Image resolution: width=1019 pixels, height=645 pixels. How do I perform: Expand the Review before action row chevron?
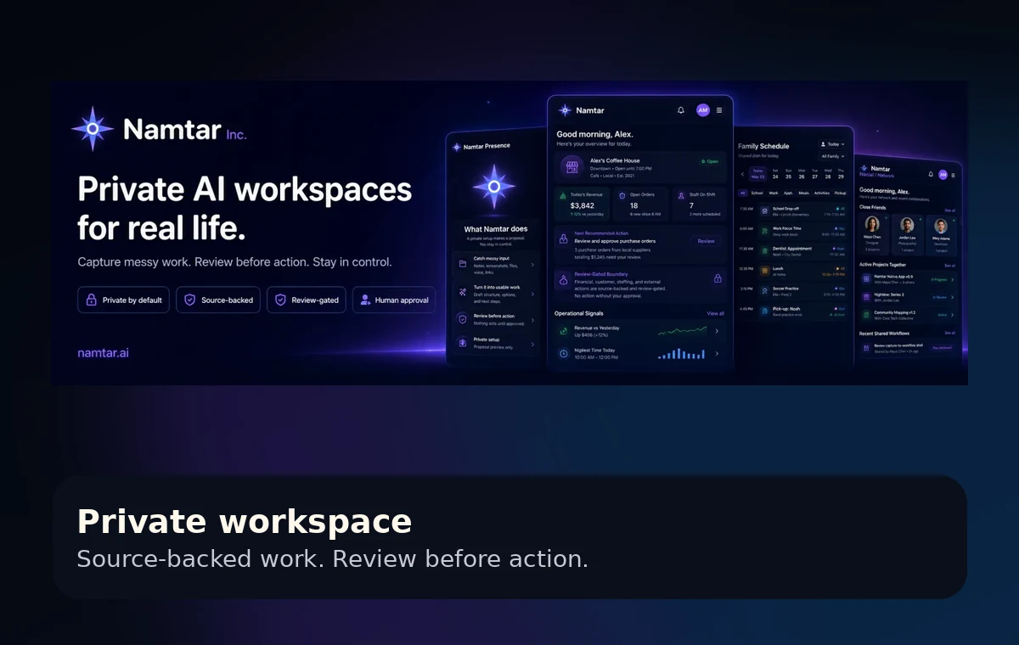click(532, 320)
